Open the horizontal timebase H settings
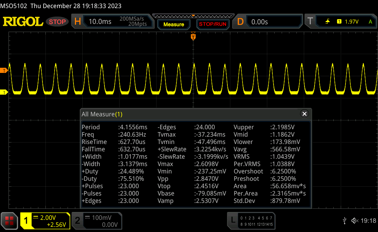Viewport: 378px width, 232px height. point(78,22)
